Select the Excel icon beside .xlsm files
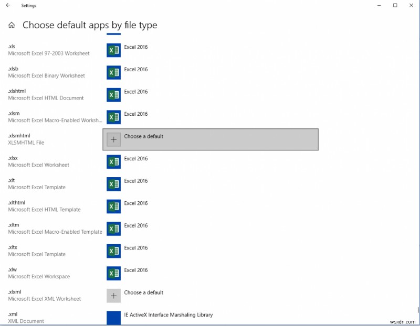Screen dimensions: 420x326 [x=113, y=117]
